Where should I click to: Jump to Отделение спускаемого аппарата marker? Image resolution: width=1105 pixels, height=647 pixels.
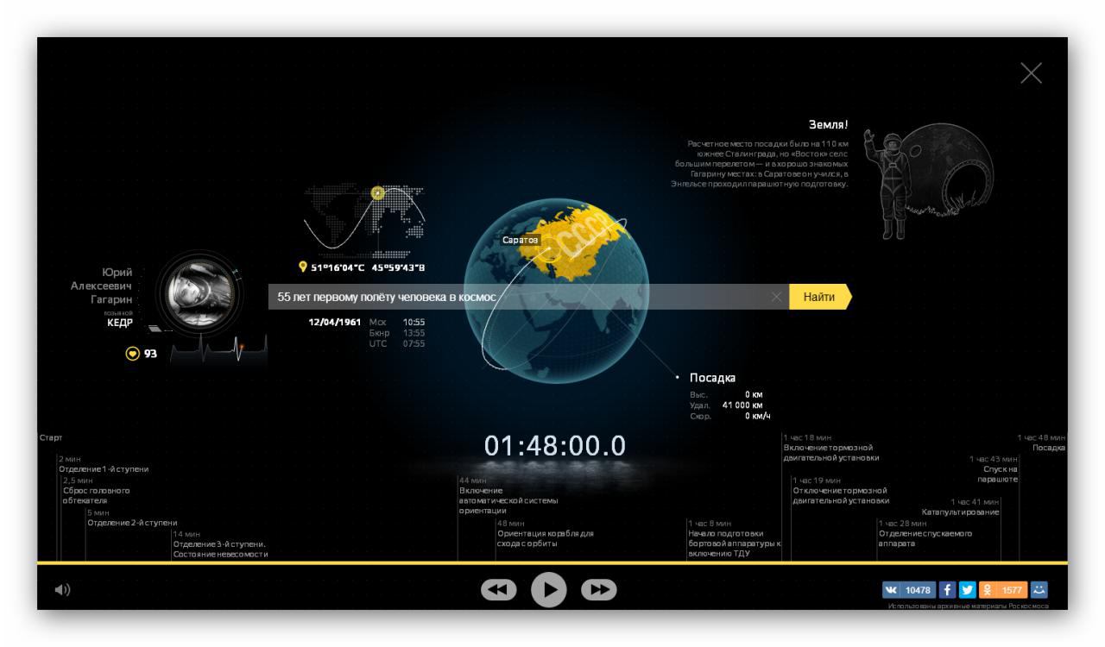coord(925,533)
